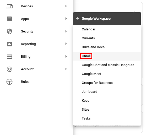The image size is (147, 135).
Task: Expand the Apps submenu arrow
Action: pyautogui.click(x=66, y=19)
